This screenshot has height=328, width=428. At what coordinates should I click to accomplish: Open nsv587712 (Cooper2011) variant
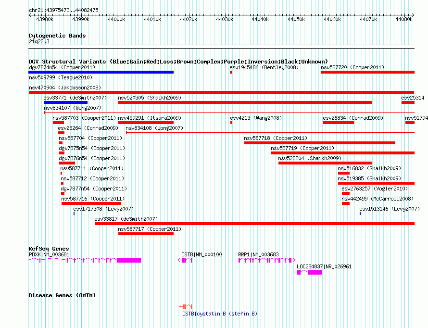coord(92,178)
